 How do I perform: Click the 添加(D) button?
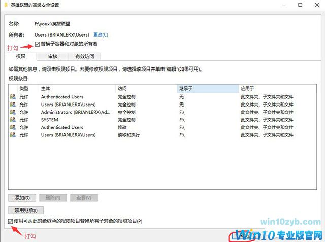click(x=22, y=198)
